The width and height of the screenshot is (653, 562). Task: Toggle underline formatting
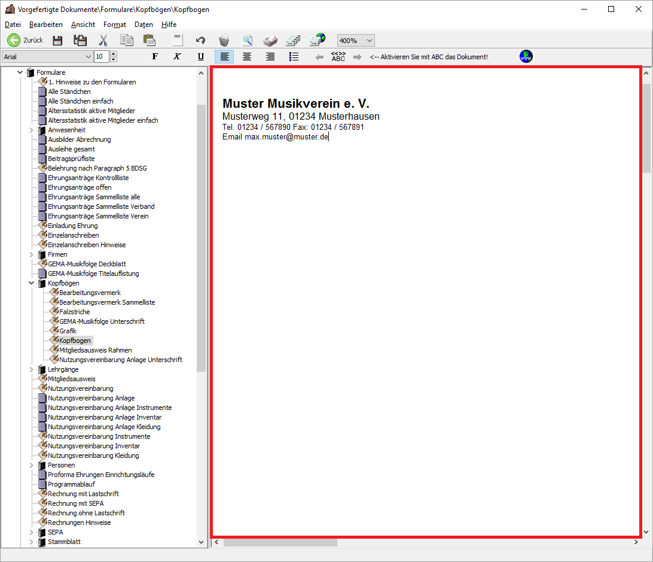[x=200, y=57]
